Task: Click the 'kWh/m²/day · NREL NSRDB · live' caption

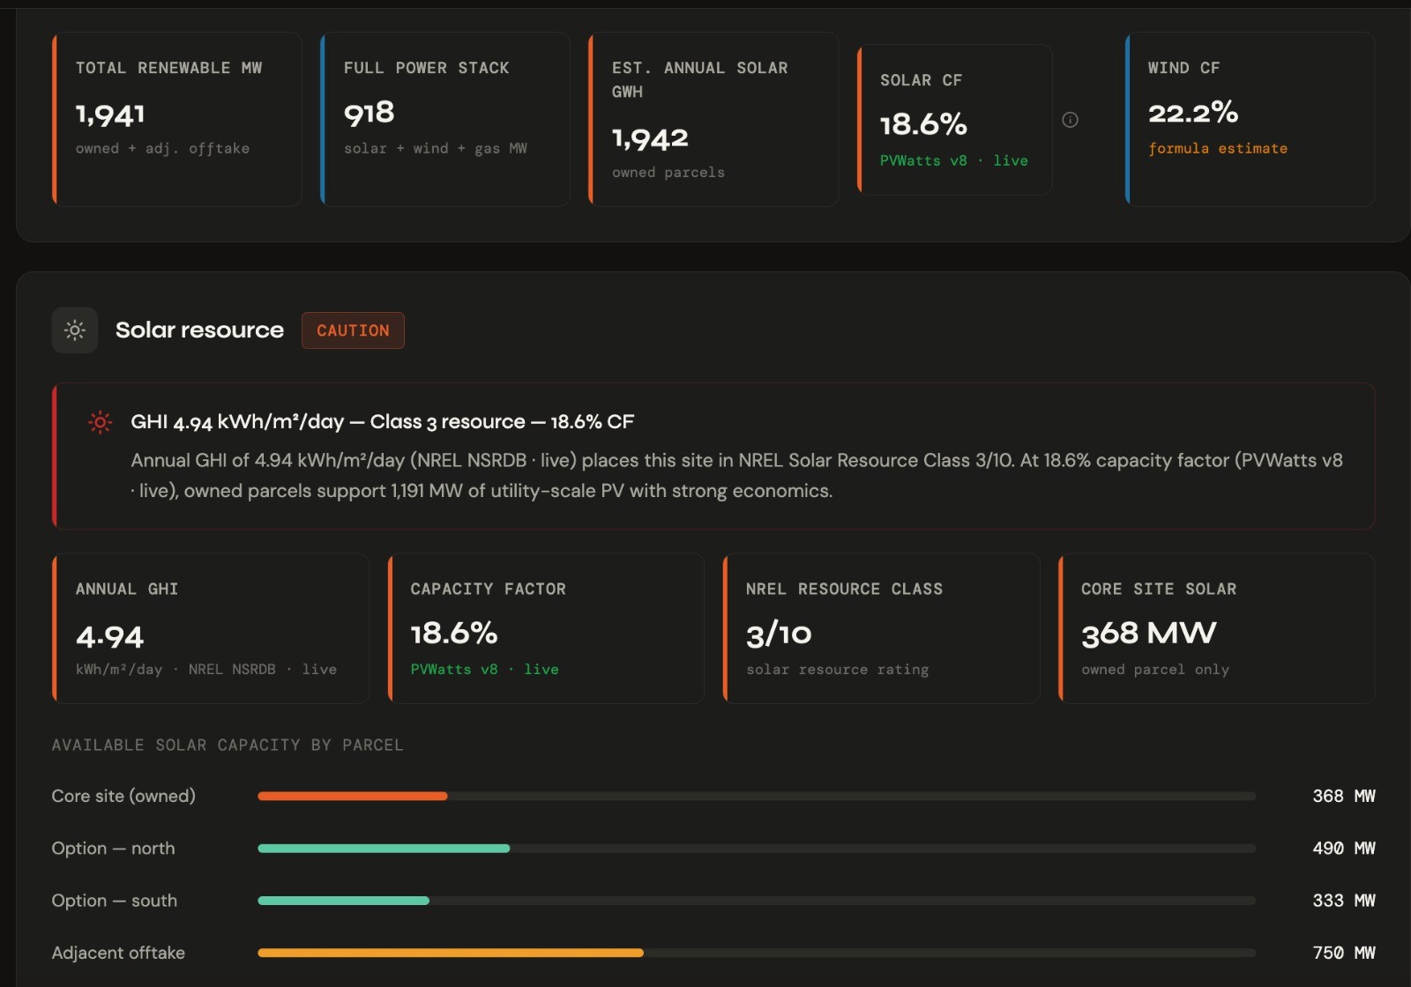Action: click(206, 669)
